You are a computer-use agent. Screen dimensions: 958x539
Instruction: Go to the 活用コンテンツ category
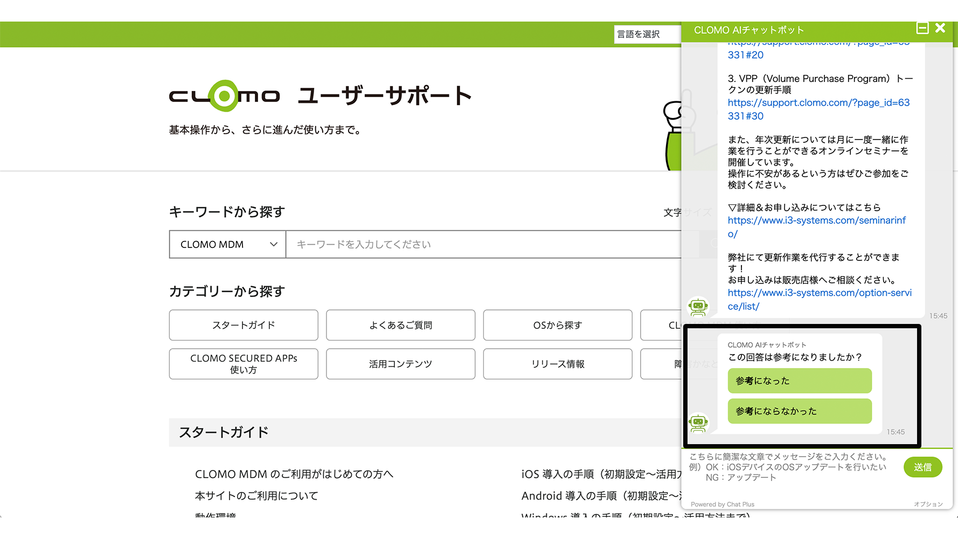(x=401, y=364)
